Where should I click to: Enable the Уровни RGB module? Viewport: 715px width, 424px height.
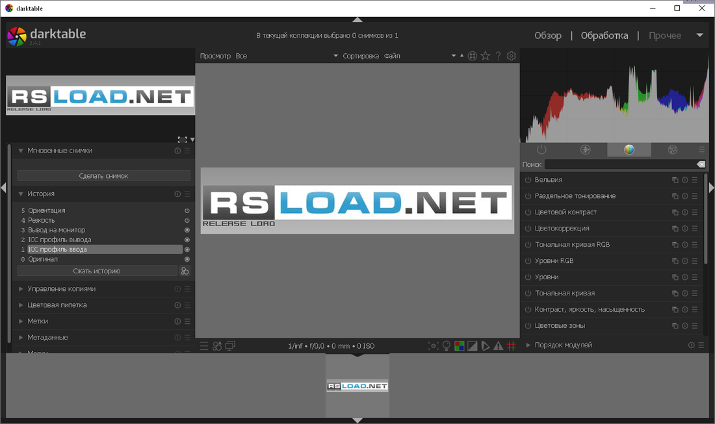click(x=528, y=261)
